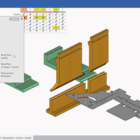Select bend column header 2
The width and height of the screenshot is (140, 140).
tap(30, 10)
